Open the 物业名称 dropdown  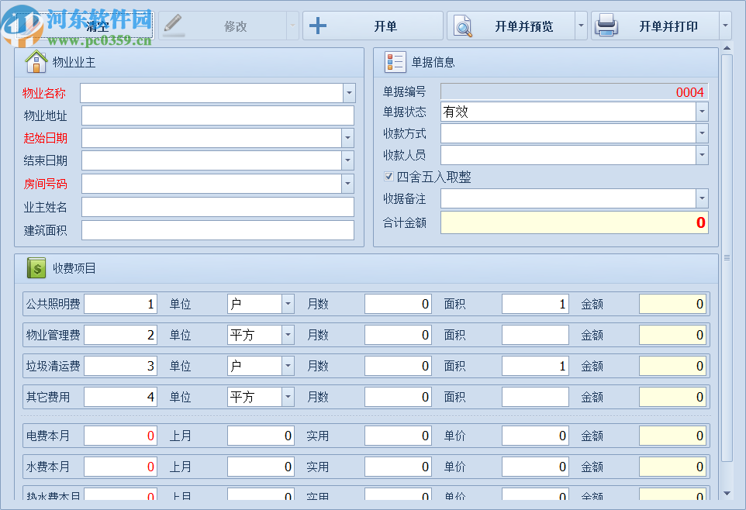click(x=350, y=92)
